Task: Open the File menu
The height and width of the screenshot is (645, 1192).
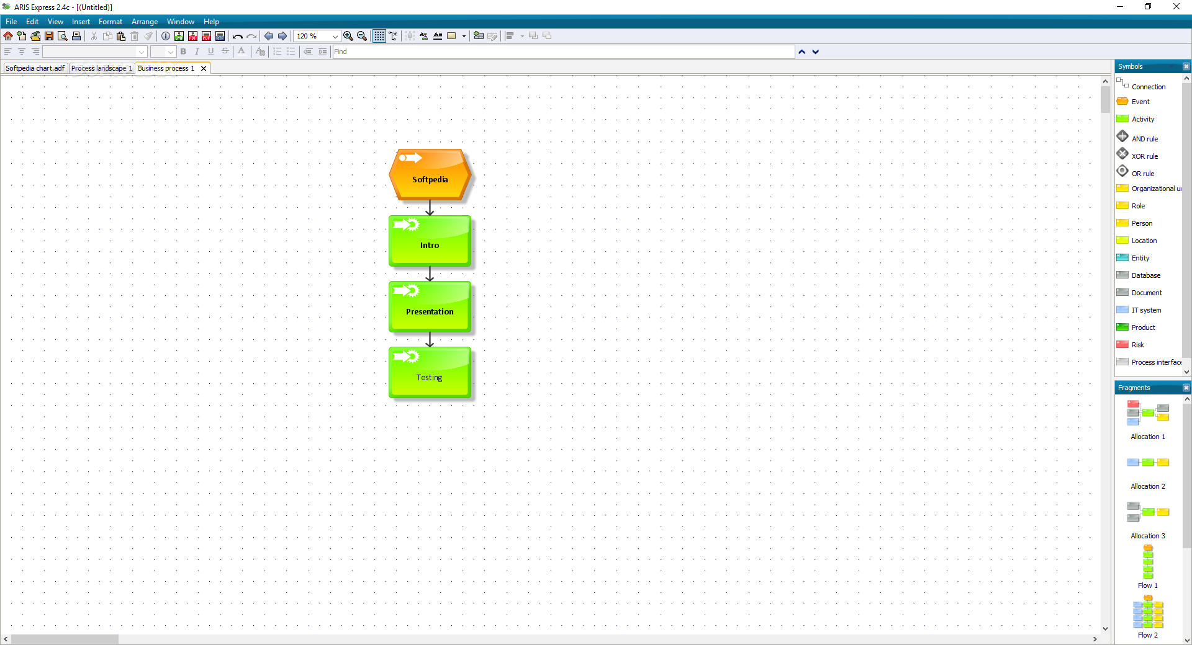Action: [11, 22]
